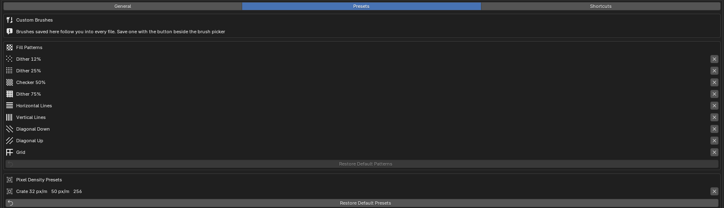Open the Shortcuts tab
Image resolution: width=724 pixels, height=208 pixels.
point(600,6)
